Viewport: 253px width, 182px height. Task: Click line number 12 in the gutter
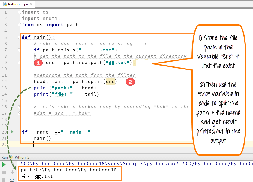point(6,82)
